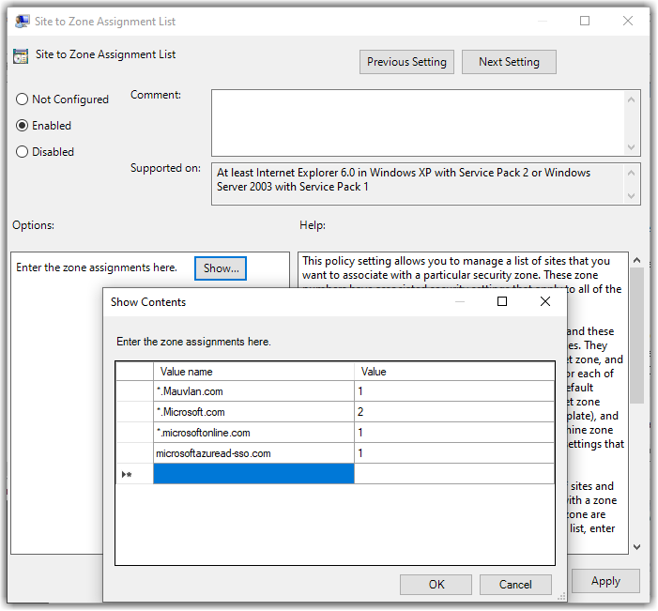Screen dimensions: 658x611
Task: Click the Value column header
Action: 454,372
